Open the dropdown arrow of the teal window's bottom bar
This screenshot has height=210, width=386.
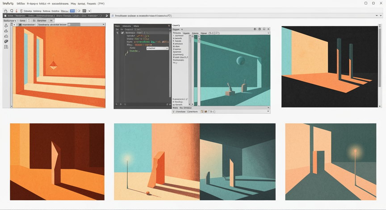[269, 111]
